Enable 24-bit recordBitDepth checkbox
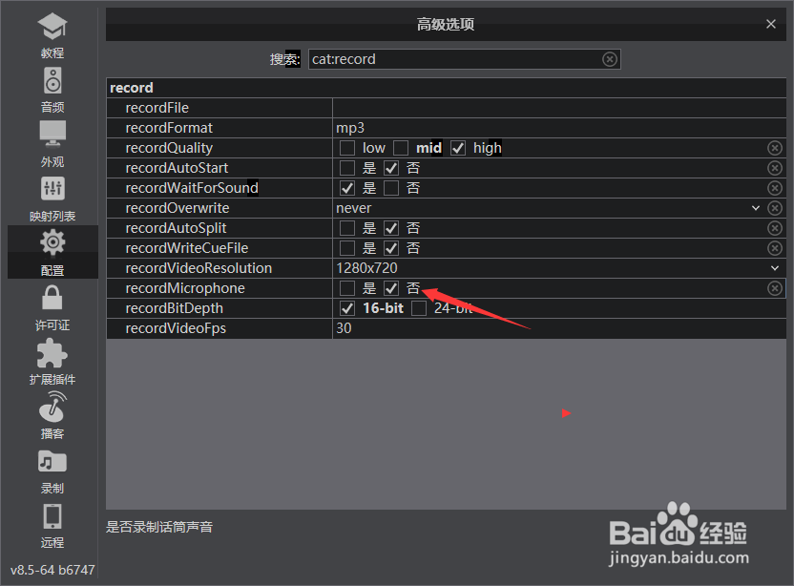 419,308
